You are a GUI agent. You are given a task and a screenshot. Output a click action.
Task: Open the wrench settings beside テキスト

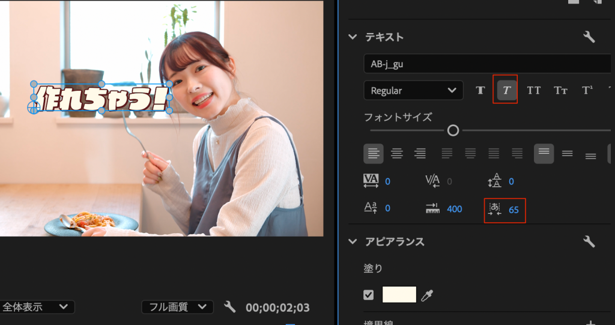pyautogui.click(x=589, y=37)
